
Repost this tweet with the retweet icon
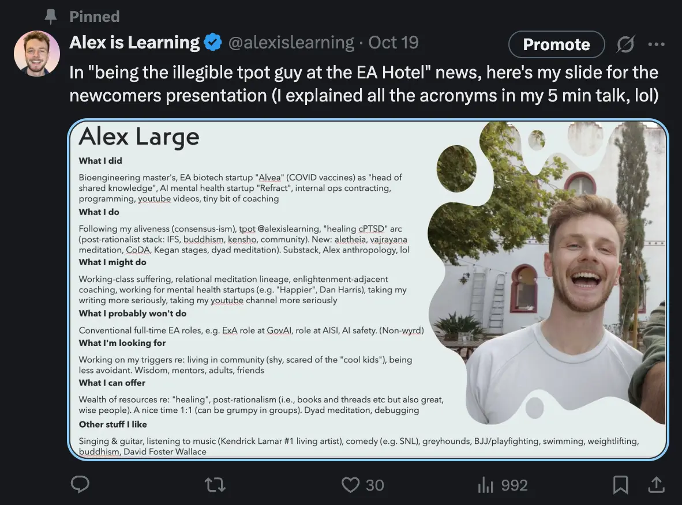coord(215,485)
